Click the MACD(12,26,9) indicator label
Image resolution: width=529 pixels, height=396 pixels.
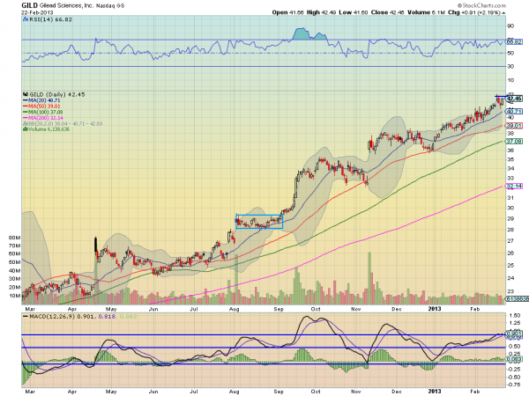click(52, 317)
